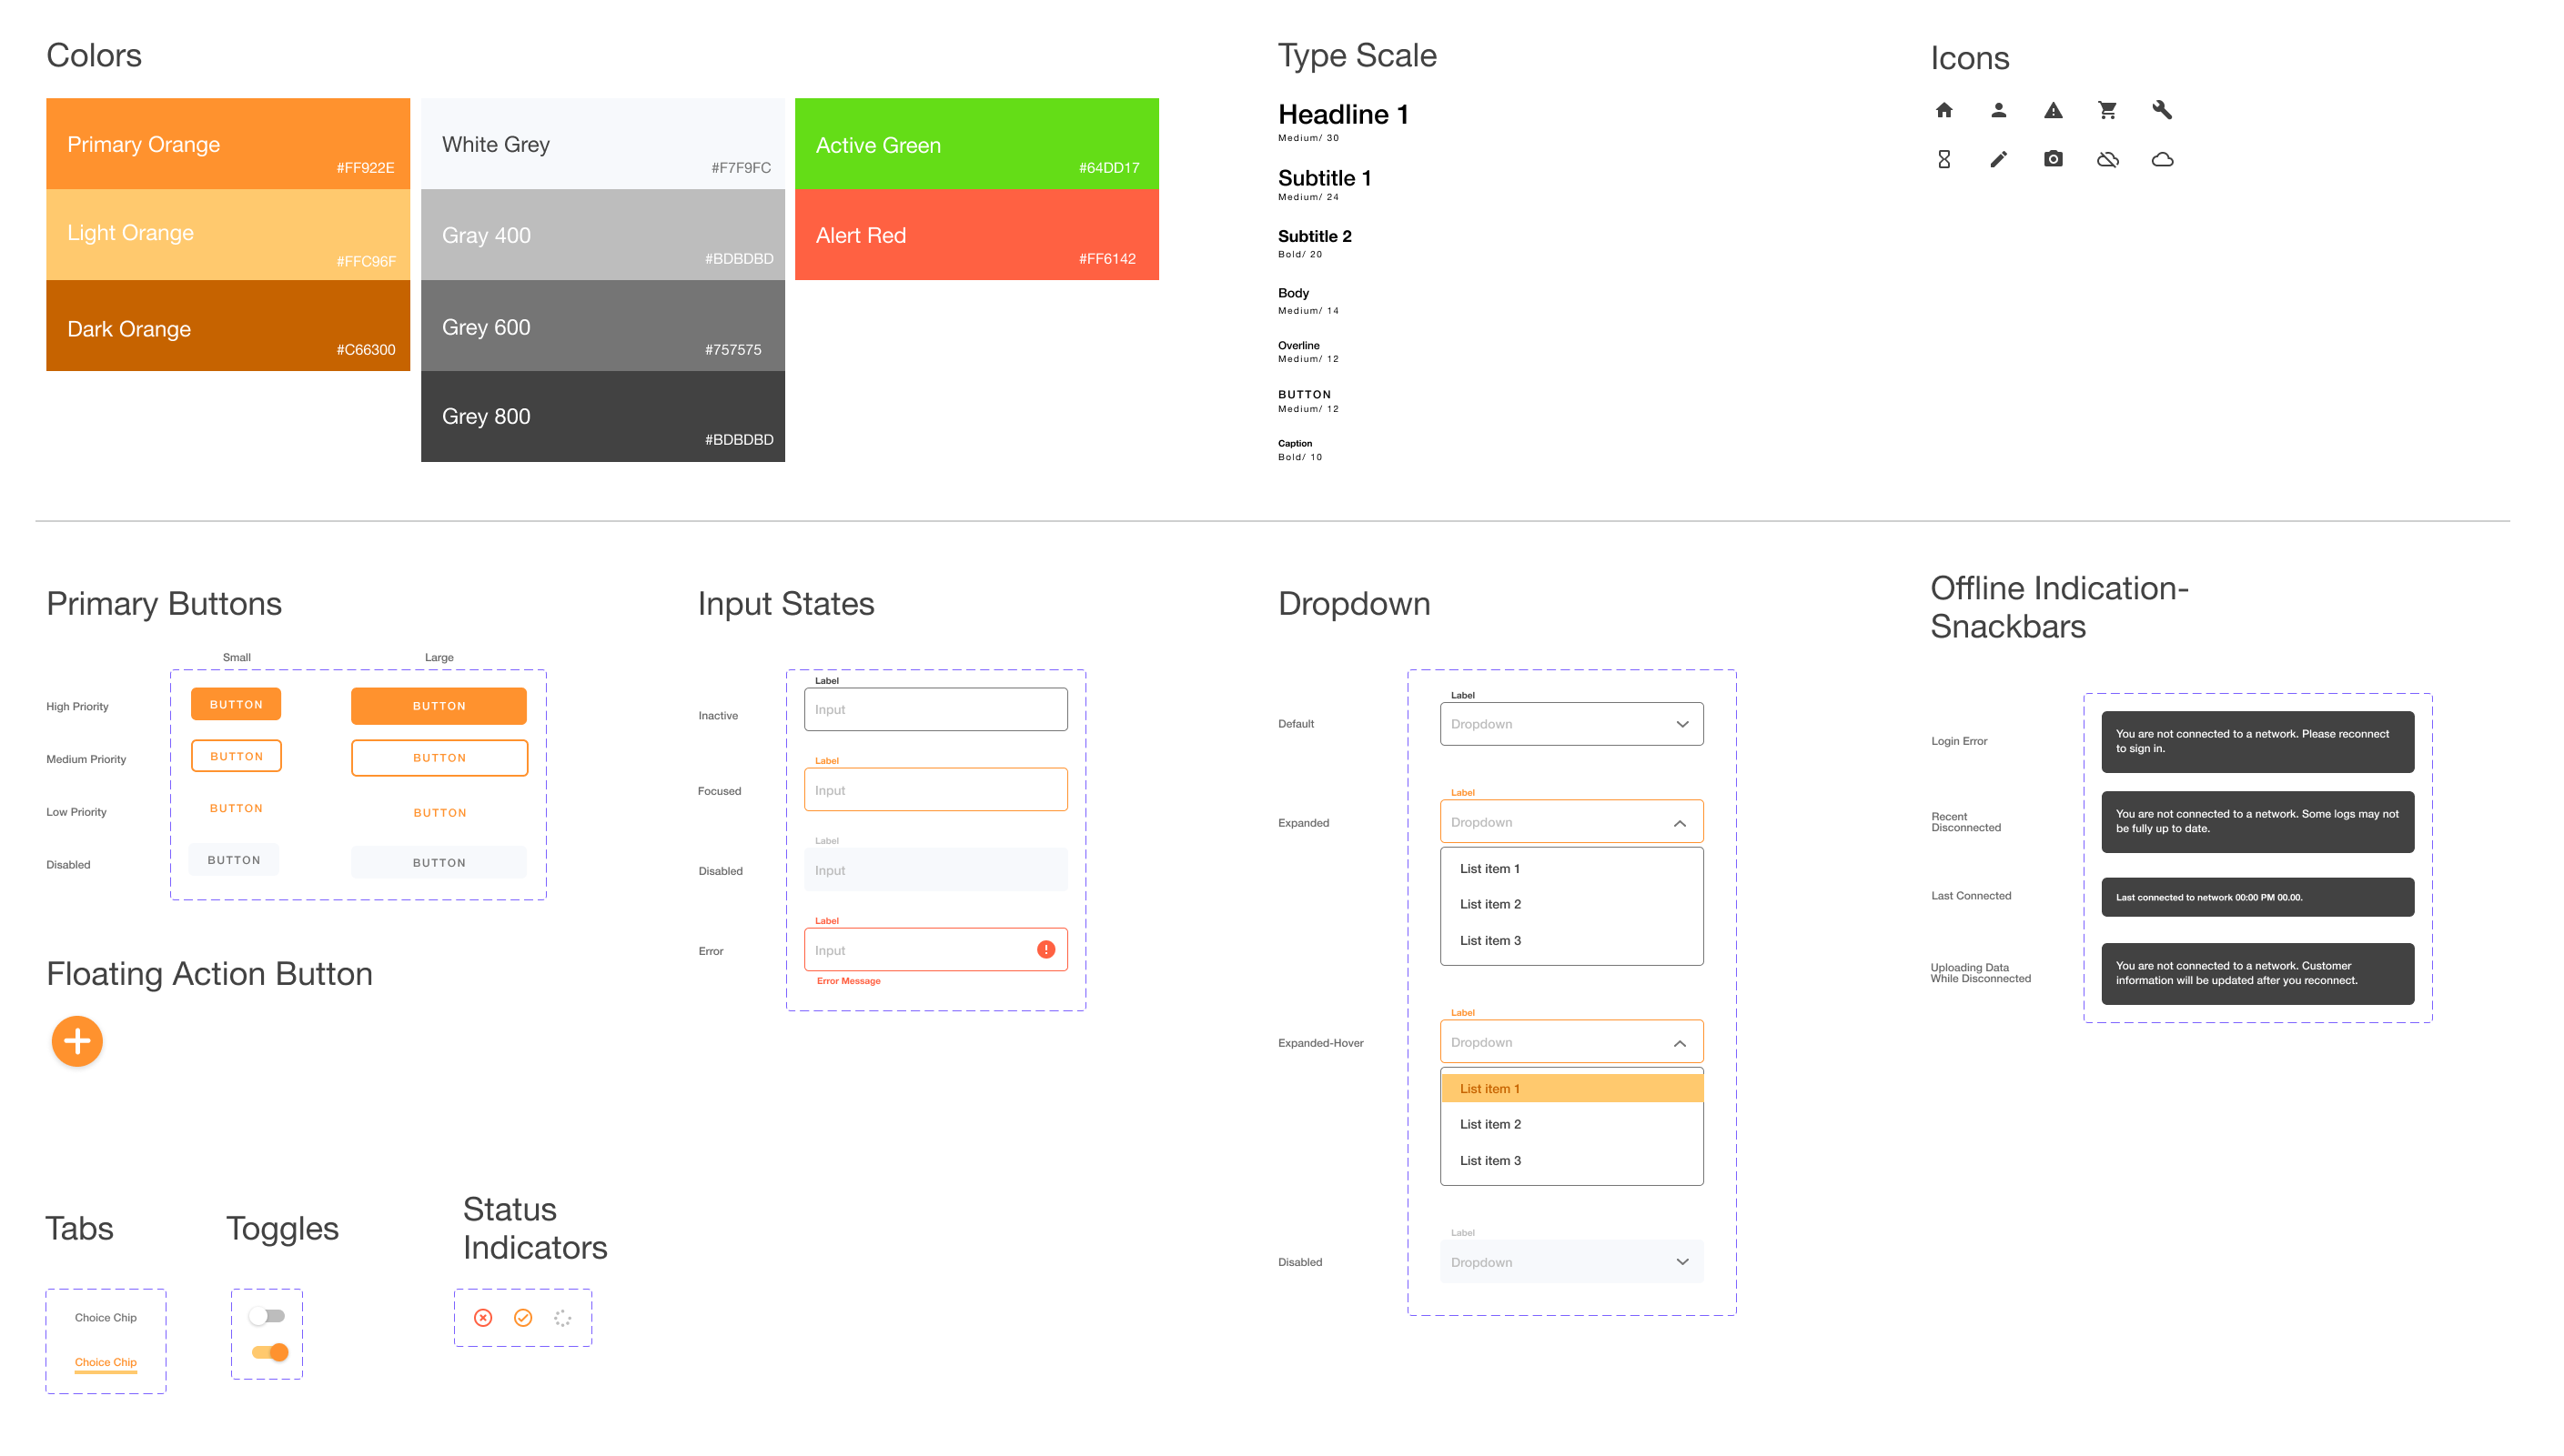2564x1456 pixels.
Task: Click the cloud-off crossed icon
Action: 2107,159
